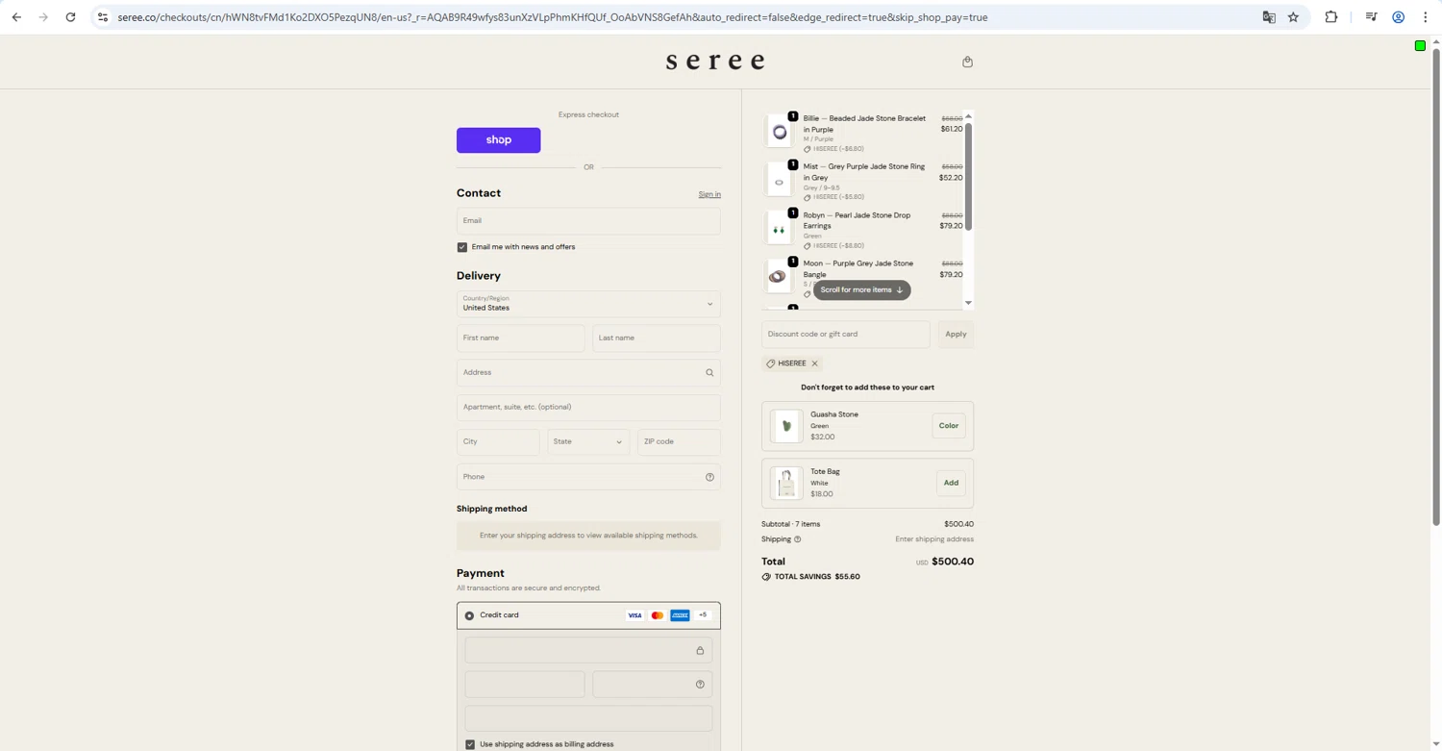
Task: Focus the Address field
Action: click(x=588, y=373)
